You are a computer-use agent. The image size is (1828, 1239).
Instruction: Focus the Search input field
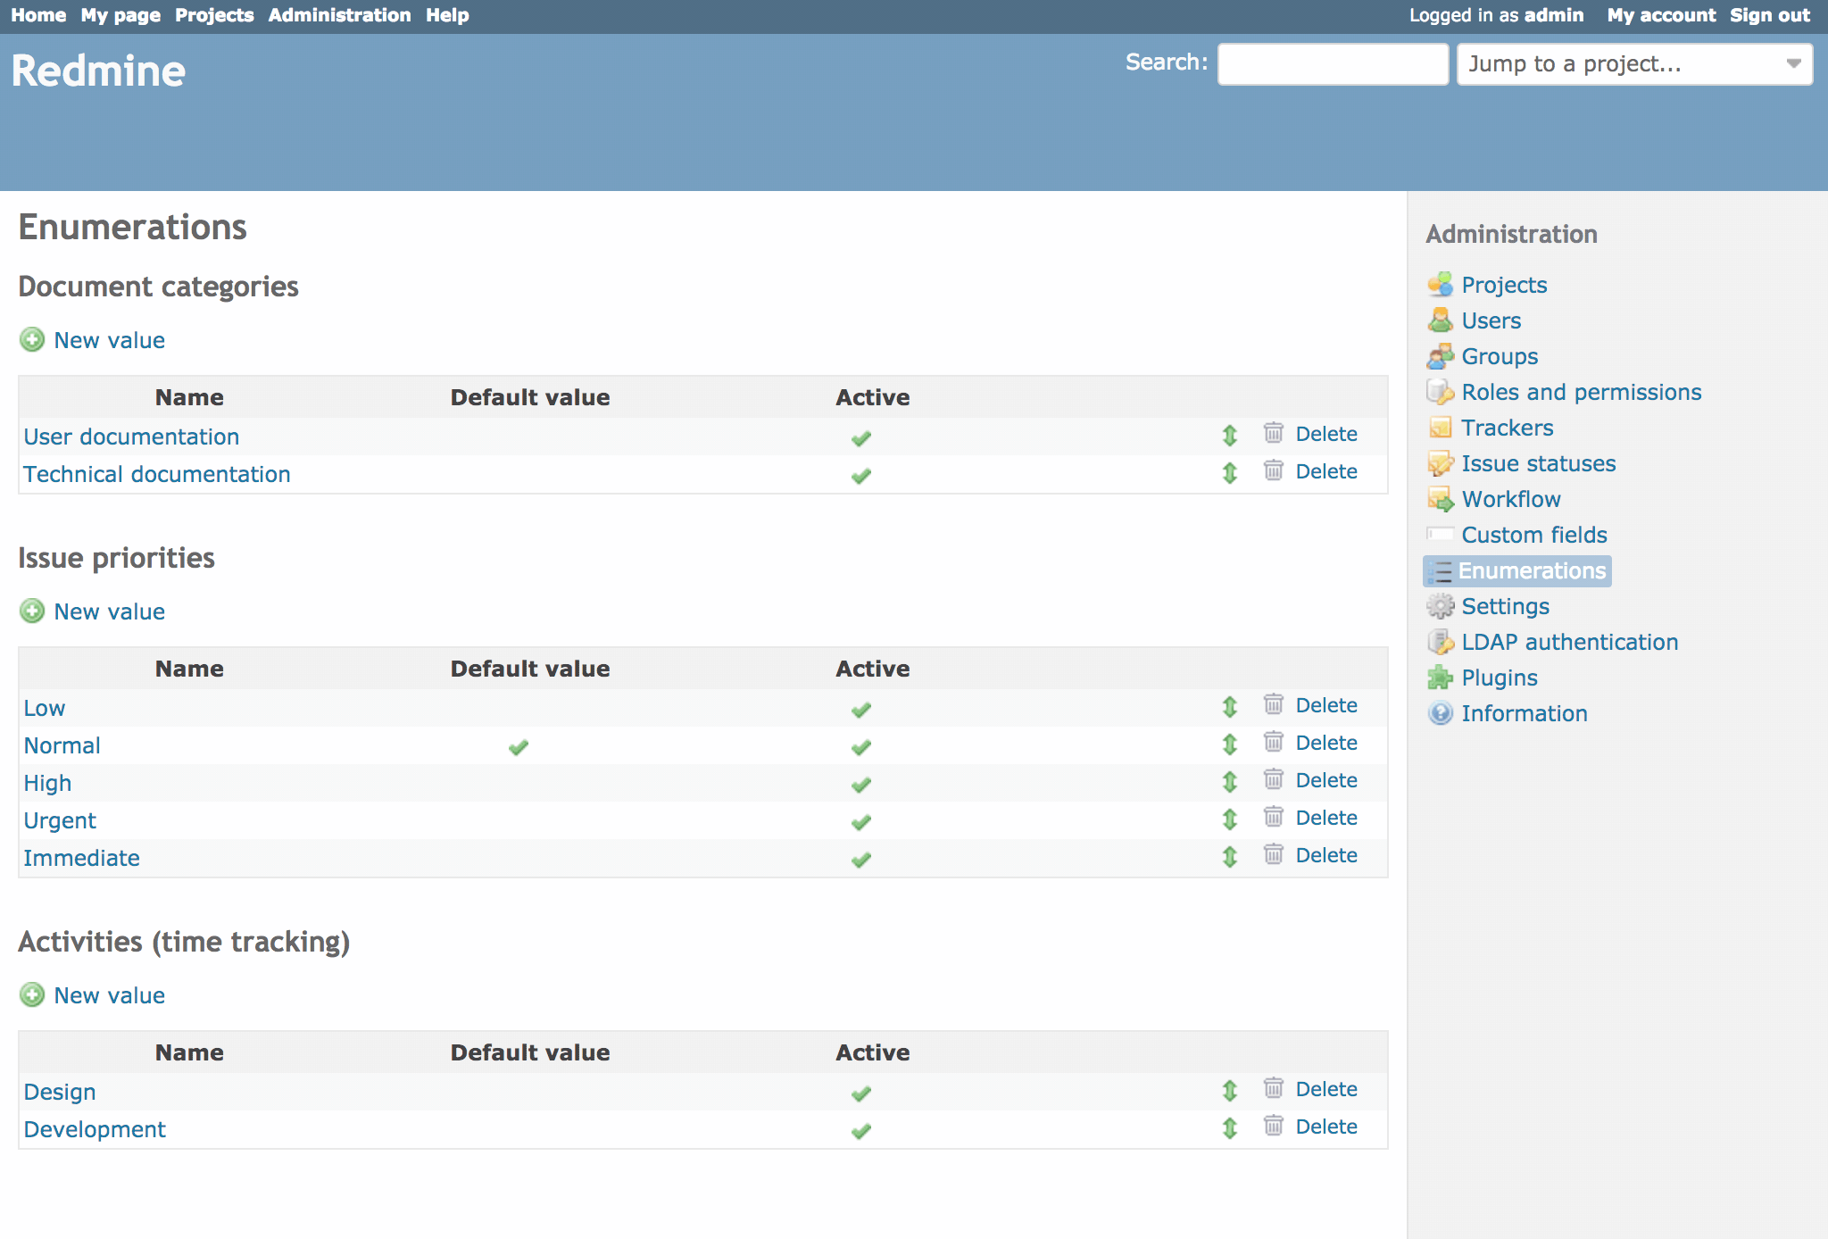1333,64
